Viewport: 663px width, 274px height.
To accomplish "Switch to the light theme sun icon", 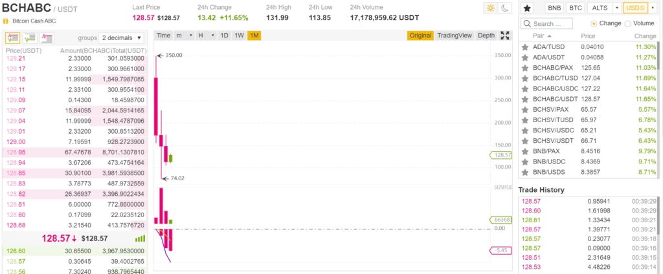I will pos(491,8).
